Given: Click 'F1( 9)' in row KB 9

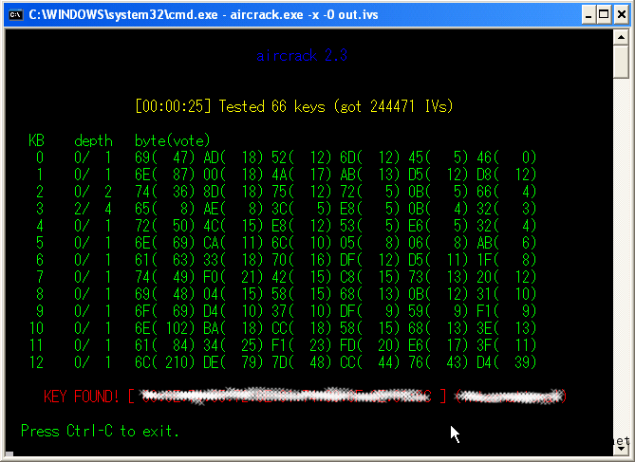Looking at the screenshot, I should pyautogui.click(x=507, y=311).
